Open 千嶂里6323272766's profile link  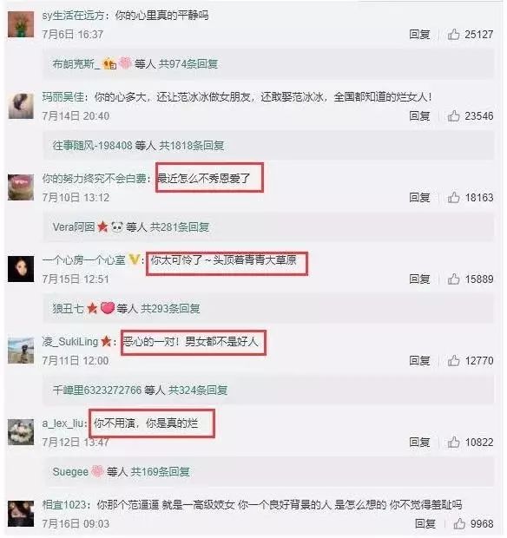click(97, 390)
